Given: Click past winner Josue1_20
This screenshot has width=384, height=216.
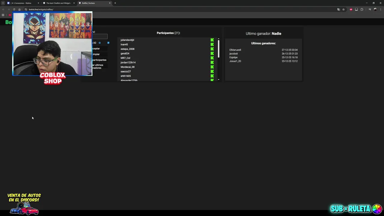Looking at the screenshot, I should [x=235, y=61].
